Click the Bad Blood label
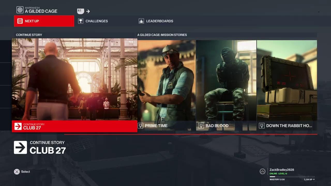The image size is (331, 186). [x=217, y=126]
